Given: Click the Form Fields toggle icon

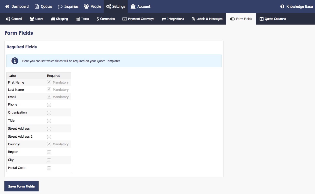Looking at the screenshot, I should (232, 19).
